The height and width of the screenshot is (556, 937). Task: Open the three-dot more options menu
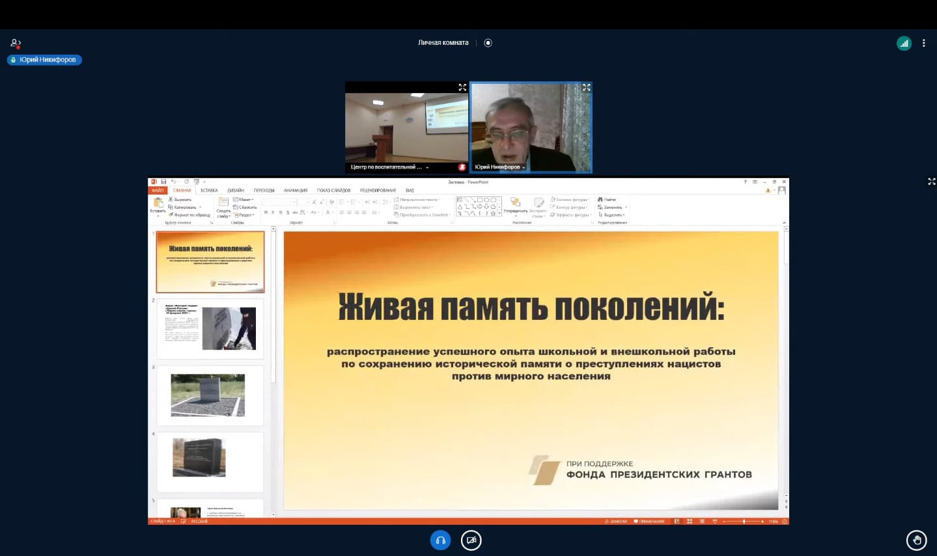pos(923,44)
